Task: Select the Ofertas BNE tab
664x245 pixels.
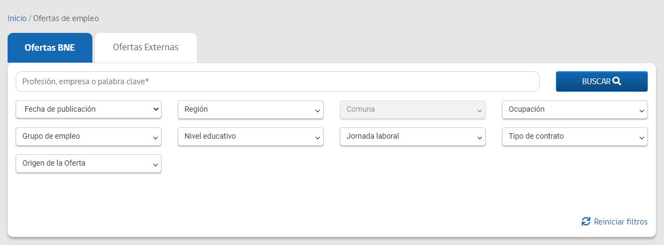Action: tap(50, 47)
